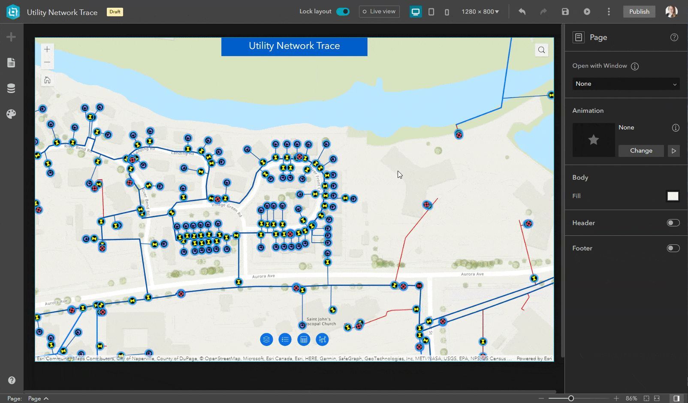Viewport: 688px width, 403px height.
Task: Open the Open with Window dropdown
Action: point(626,84)
